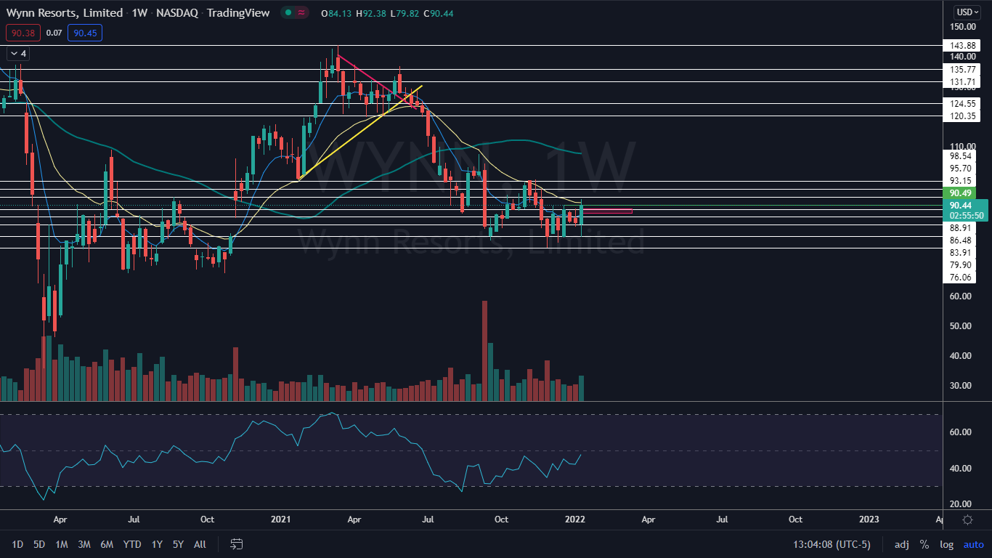Select the 1M time range
This screenshot has width=992, height=558.
pyautogui.click(x=62, y=544)
